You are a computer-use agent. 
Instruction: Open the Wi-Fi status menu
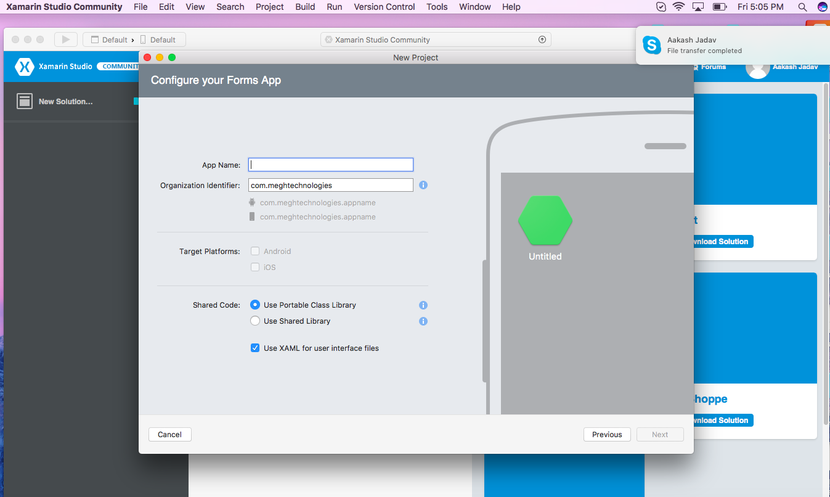tap(678, 7)
